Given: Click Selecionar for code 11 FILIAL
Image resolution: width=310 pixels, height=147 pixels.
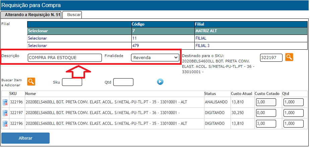Looking at the screenshot, I should coord(38,38).
